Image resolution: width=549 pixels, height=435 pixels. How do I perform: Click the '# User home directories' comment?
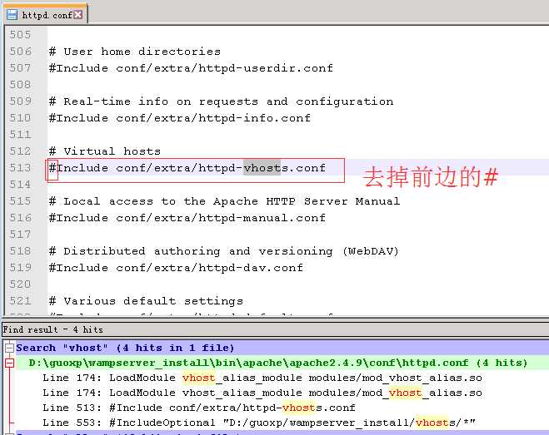point(135,52)
